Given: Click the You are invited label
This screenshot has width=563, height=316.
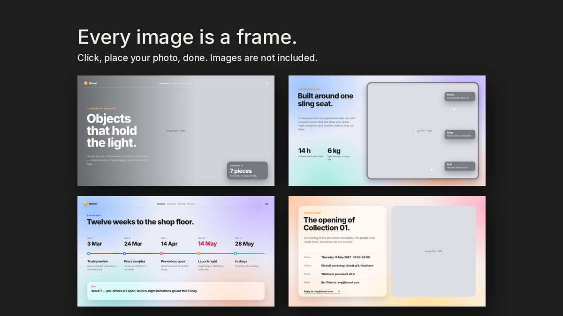Looking at the screenshot, I should point(312,213).
